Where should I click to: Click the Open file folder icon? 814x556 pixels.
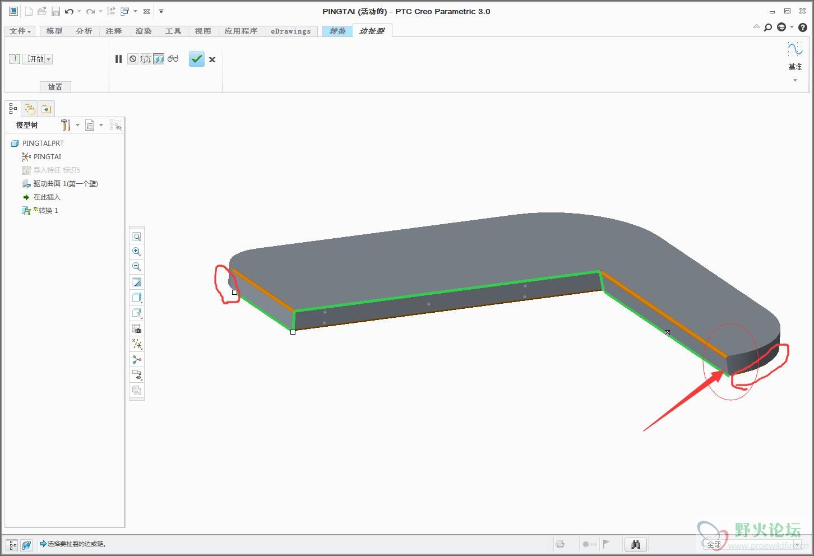point(41,11)
